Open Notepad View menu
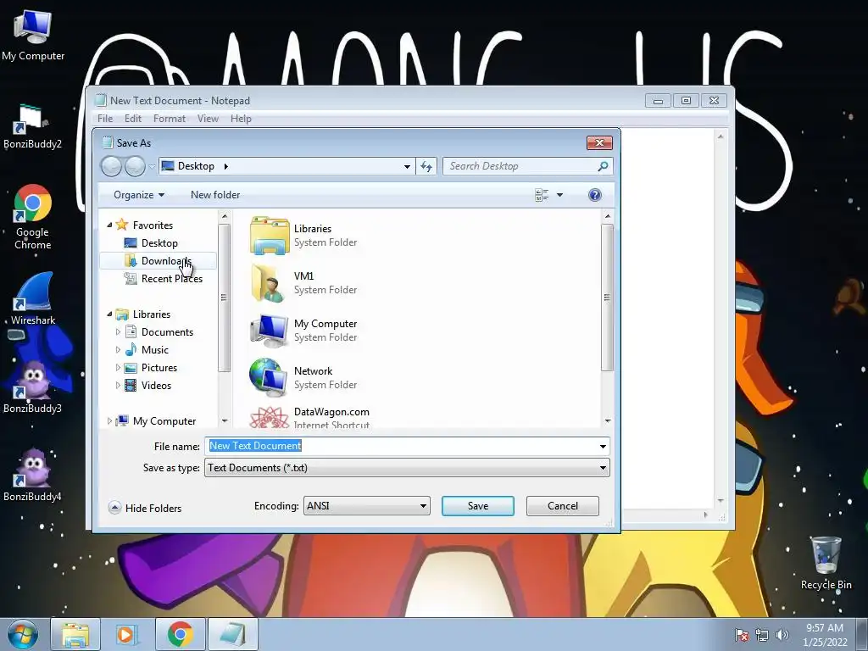Image resolution: width=868 pixels, height=651 pixels. pyautogui.click(x=209, y=119)
